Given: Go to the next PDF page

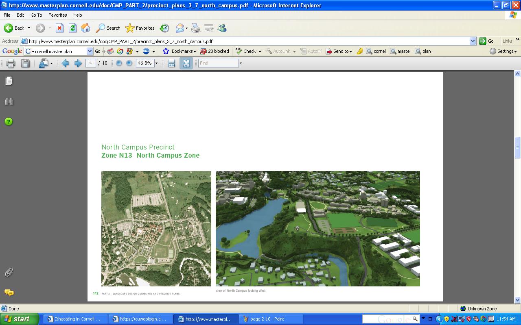Looking at the screenshot, I should click(x=78, y=63).
